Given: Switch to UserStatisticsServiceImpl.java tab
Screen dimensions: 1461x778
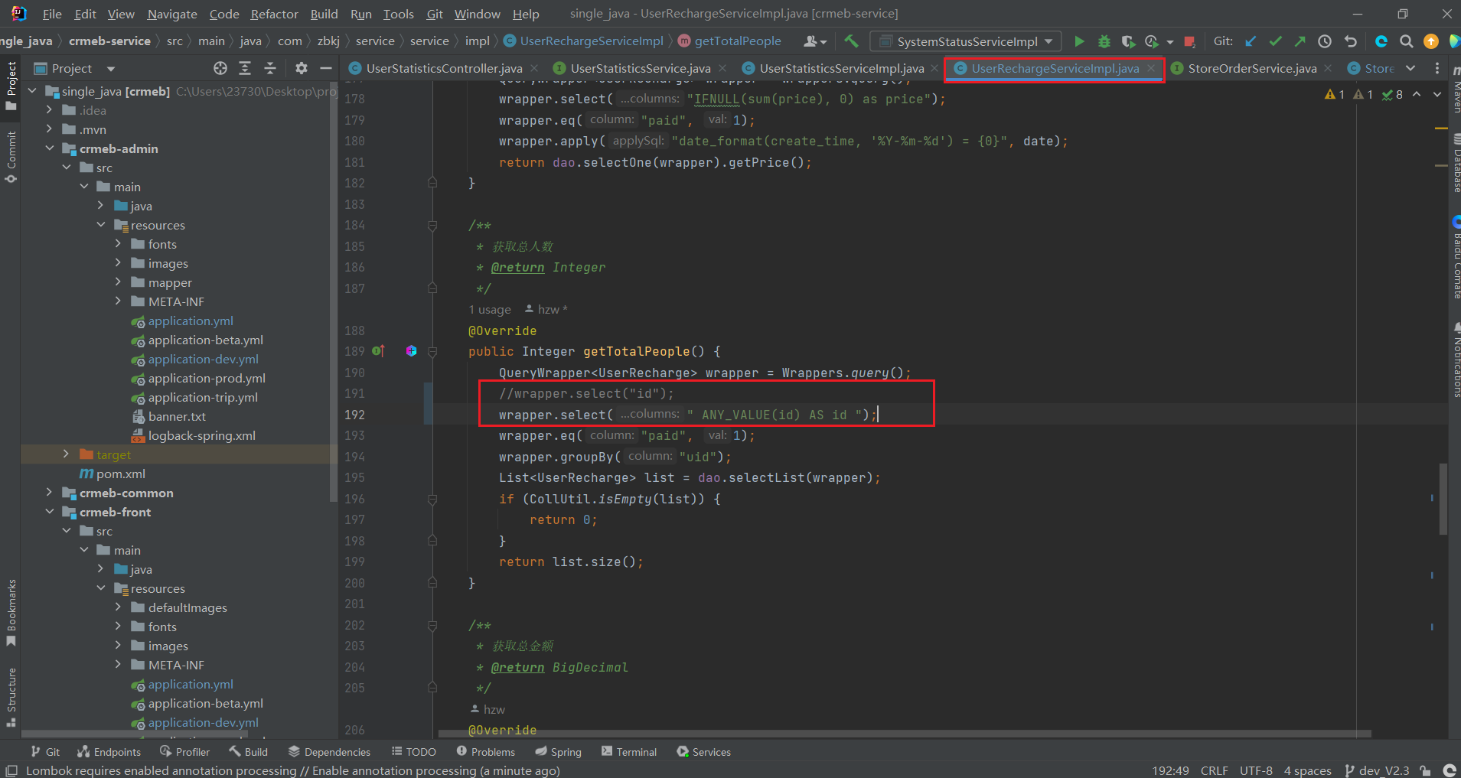Looking at the screenshot, I should (842, 68).
